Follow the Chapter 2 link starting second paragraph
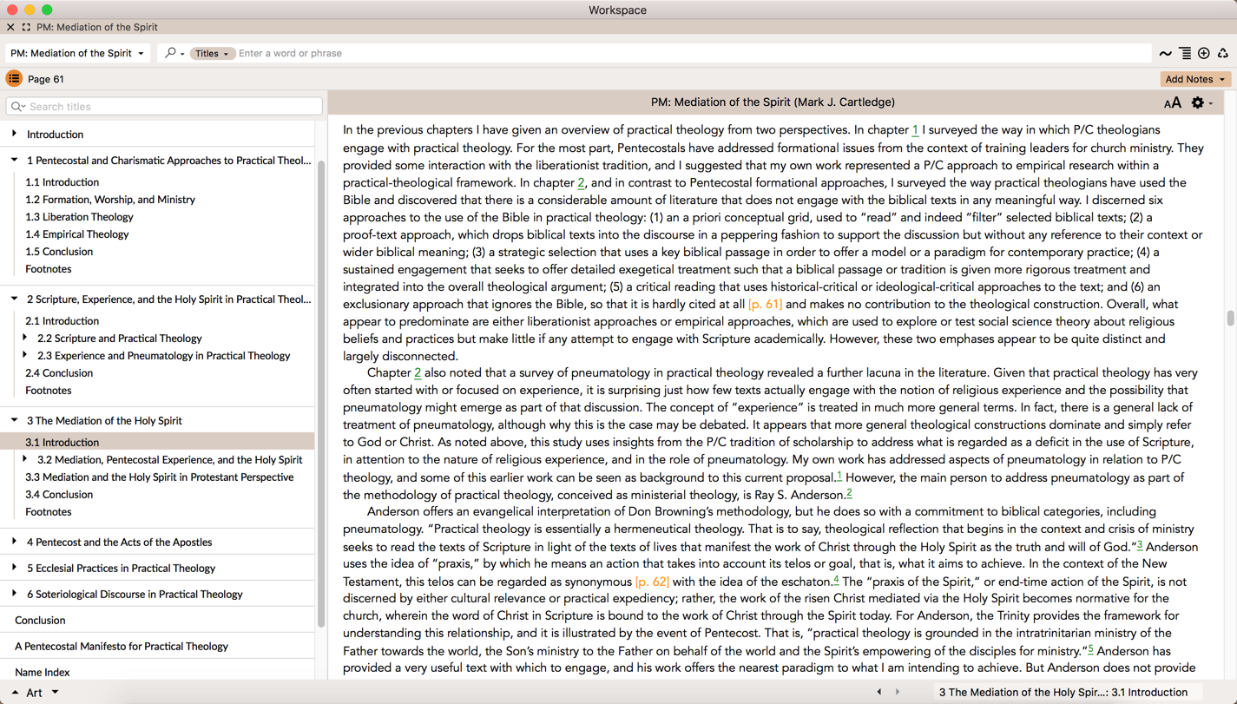The image size is (1237, 704). [x=418, y=372]
